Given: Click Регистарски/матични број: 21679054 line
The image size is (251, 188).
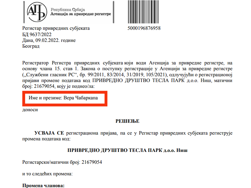Looking at the screenshot, I should tap(62, 162).
